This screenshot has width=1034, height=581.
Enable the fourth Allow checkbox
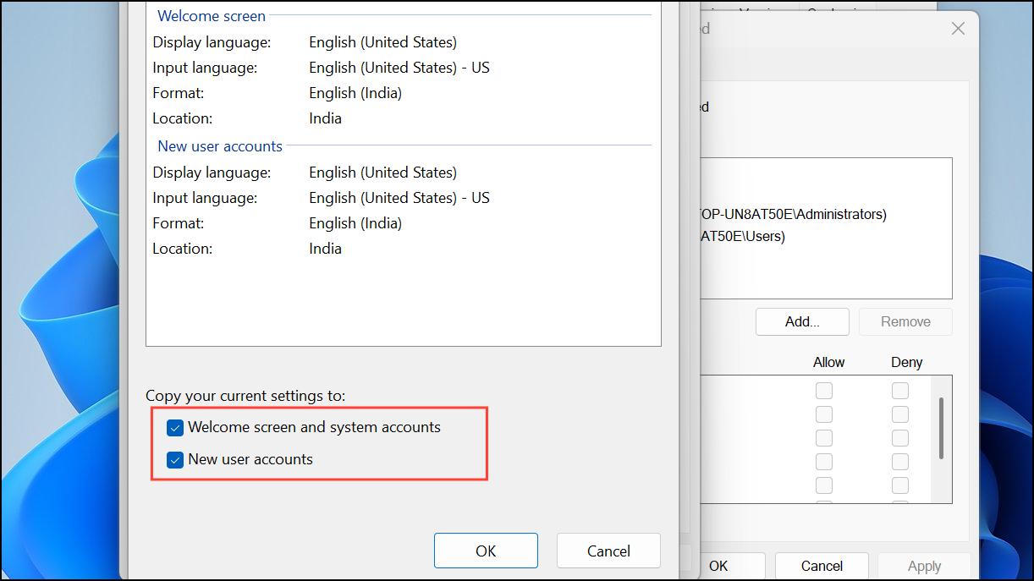[823, 462]
